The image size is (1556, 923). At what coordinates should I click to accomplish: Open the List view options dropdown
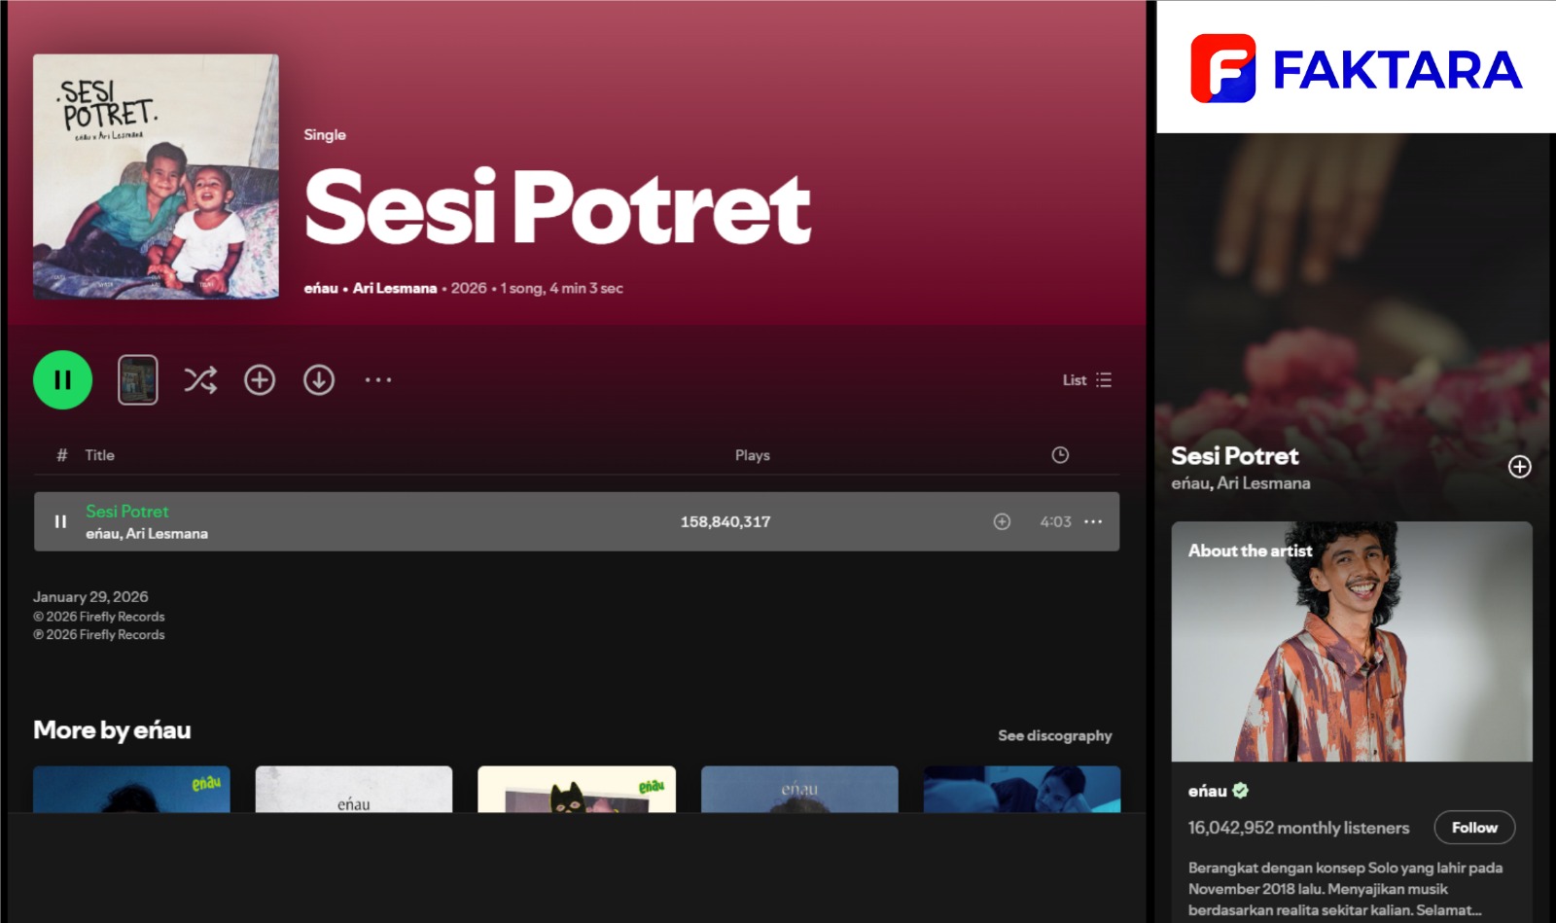pyautogui.click(x=1087, y=380)
